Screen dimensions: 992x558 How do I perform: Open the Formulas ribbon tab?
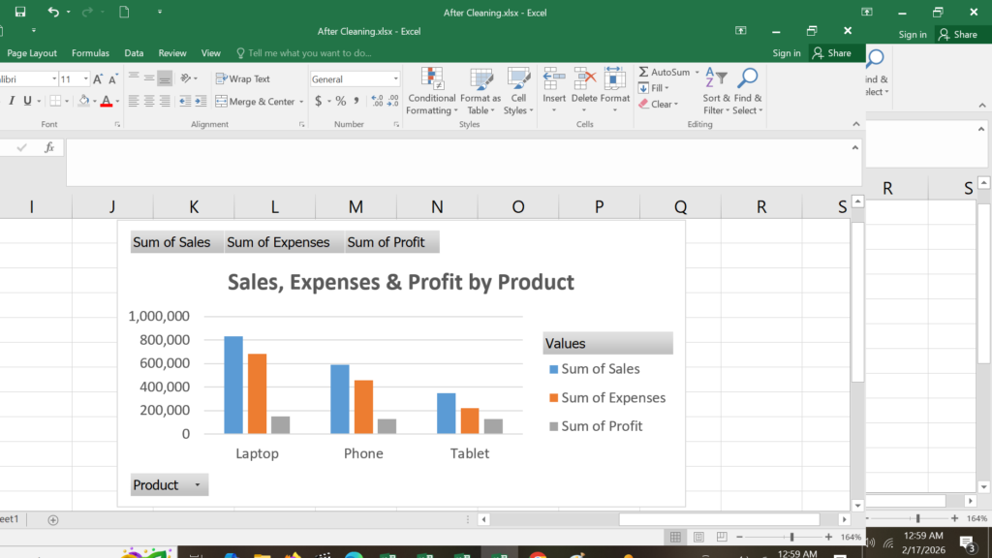(90, 53)
